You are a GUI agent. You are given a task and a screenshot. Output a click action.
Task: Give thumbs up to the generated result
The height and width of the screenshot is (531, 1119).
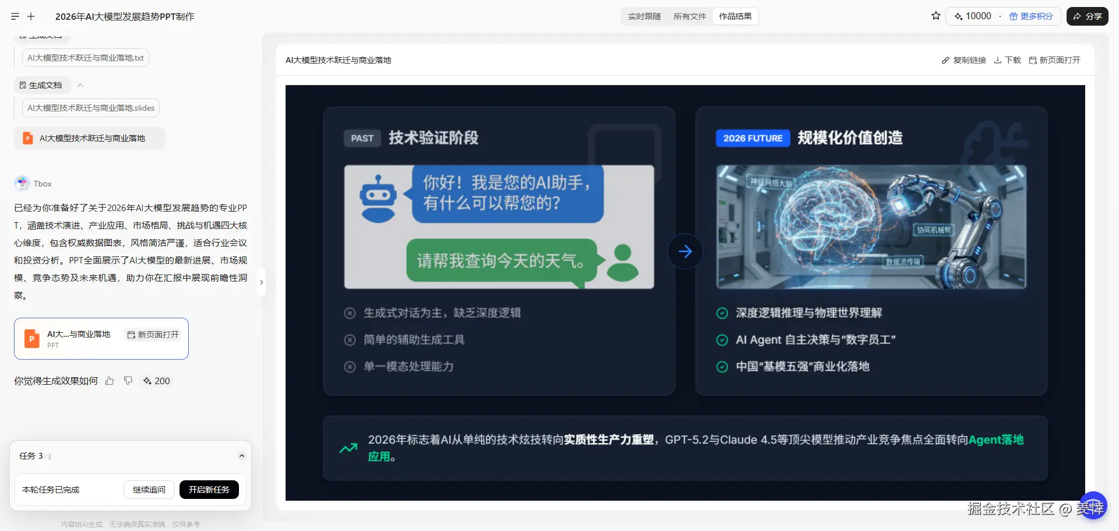110,381
